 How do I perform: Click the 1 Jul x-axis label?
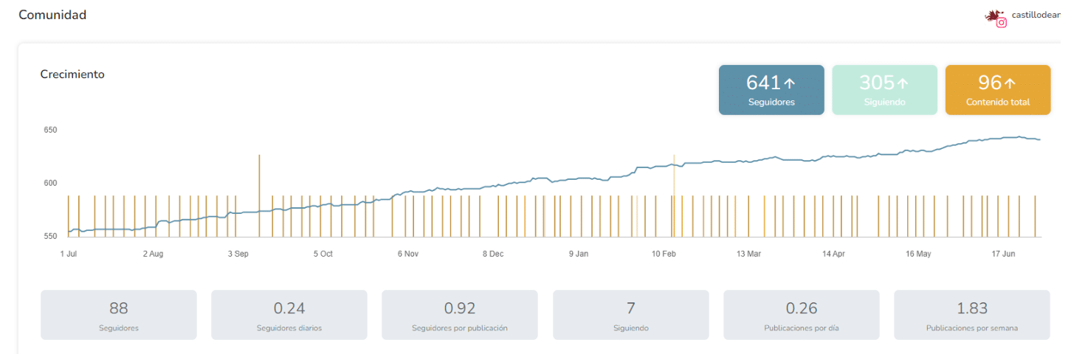click(x=69, y=254)
